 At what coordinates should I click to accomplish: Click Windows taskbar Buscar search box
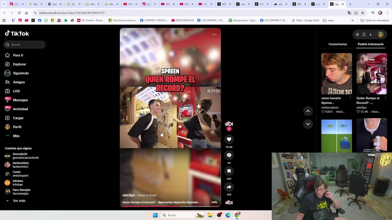183,215
